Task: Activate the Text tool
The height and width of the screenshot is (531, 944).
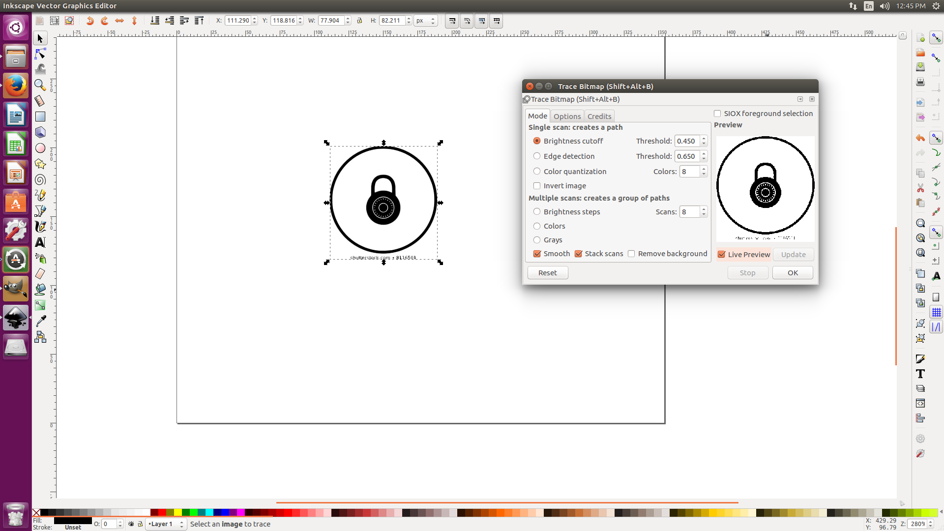Action: [x=40, y=242]
